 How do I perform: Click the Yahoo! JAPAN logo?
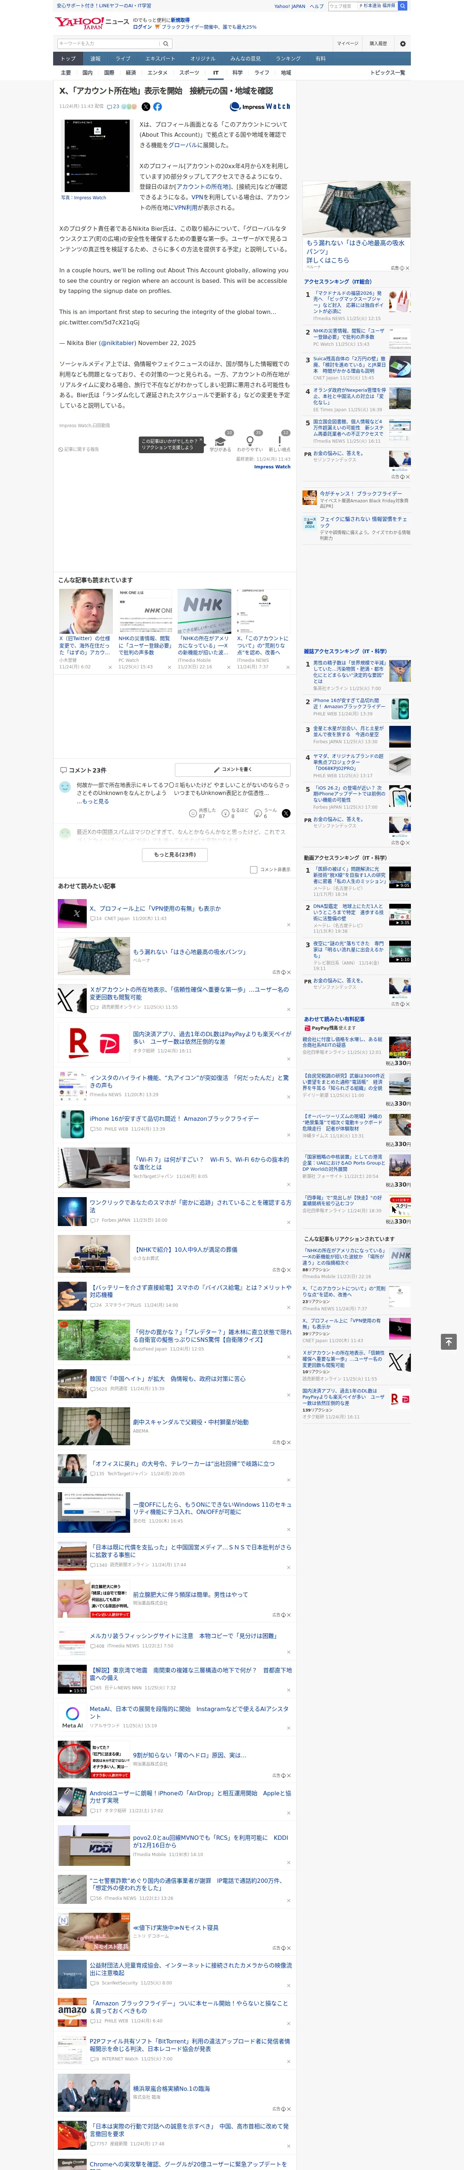pyautogui.click(x=80, y=24)
